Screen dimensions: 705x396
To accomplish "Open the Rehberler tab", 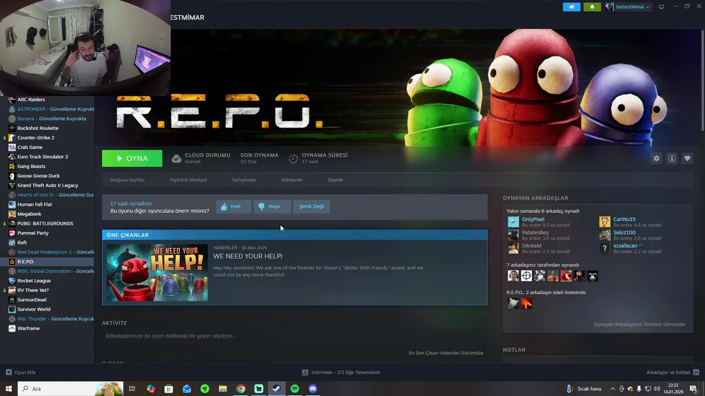I will tap(292, 180).
